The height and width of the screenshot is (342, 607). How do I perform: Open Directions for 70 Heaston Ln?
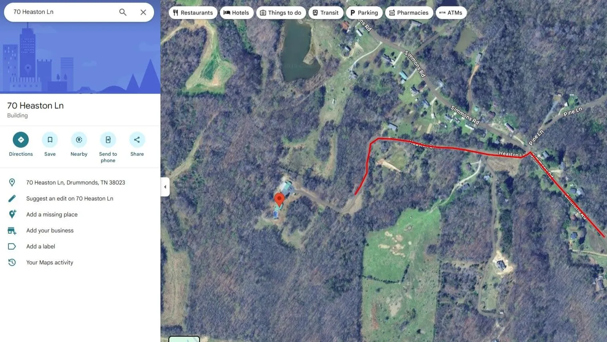pyautogui.click(x=21, y=140)
